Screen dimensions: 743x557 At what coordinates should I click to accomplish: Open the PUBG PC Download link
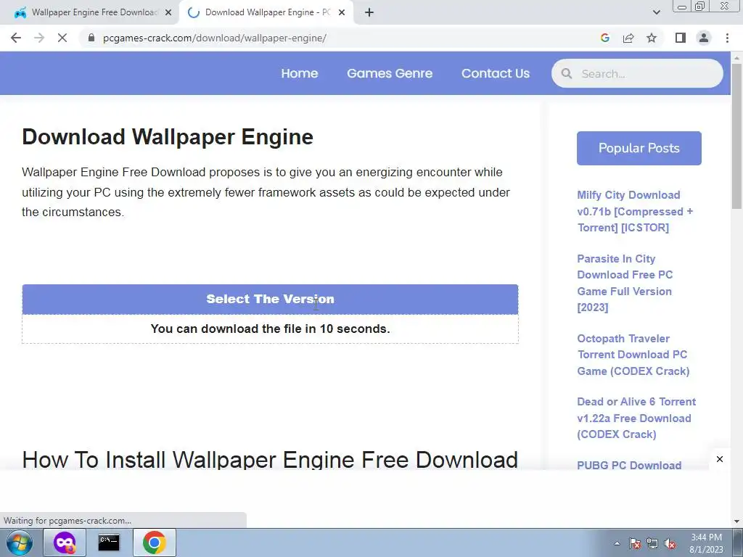pyautogui.click(x=629, y=465)
